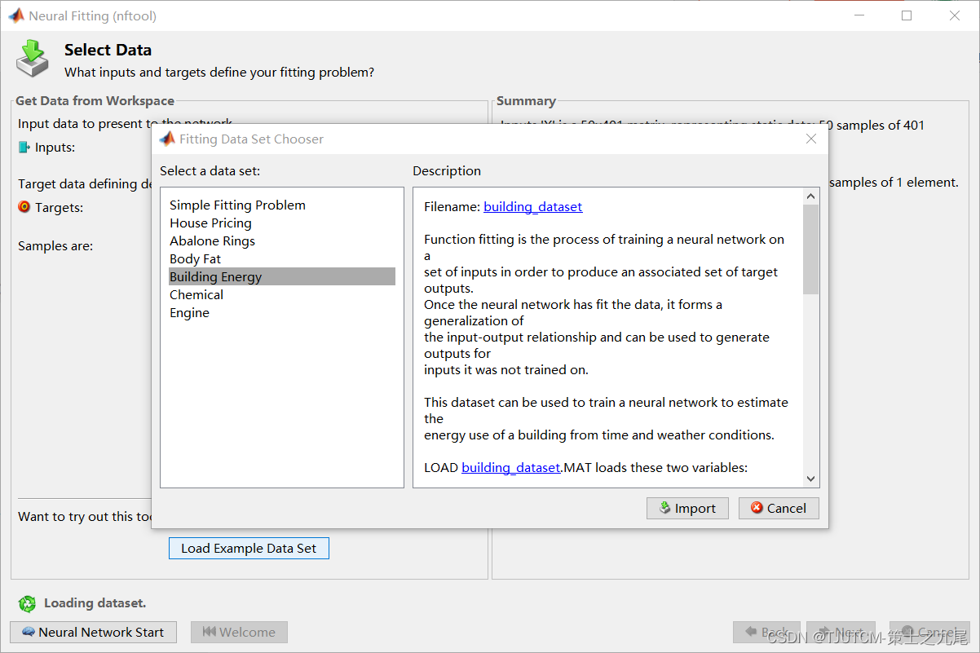Click the Description heading in the chooser
The image size is (980, 653).
(x=447, y=171)
